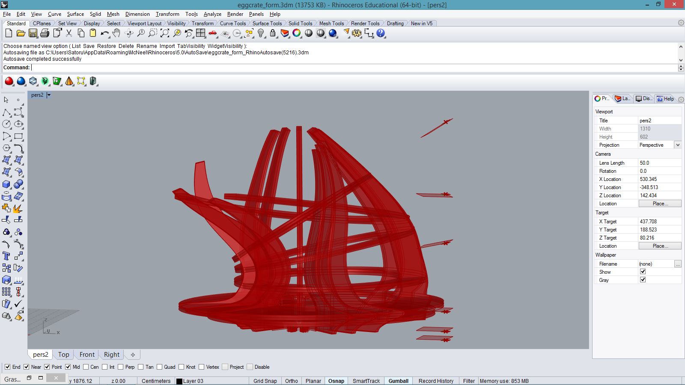Image resolution: width=685 pixels, height=385 pixels.
Task: Enable the Cen object snap
Action: click(x=86, y=367)
